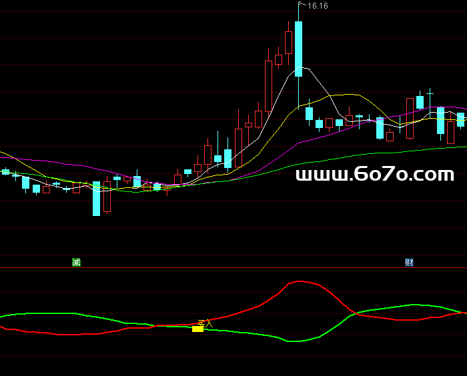This screenshot has height=376, width=467.
Task: Click the large cyan candle at chart low
Action: (96, 198)
